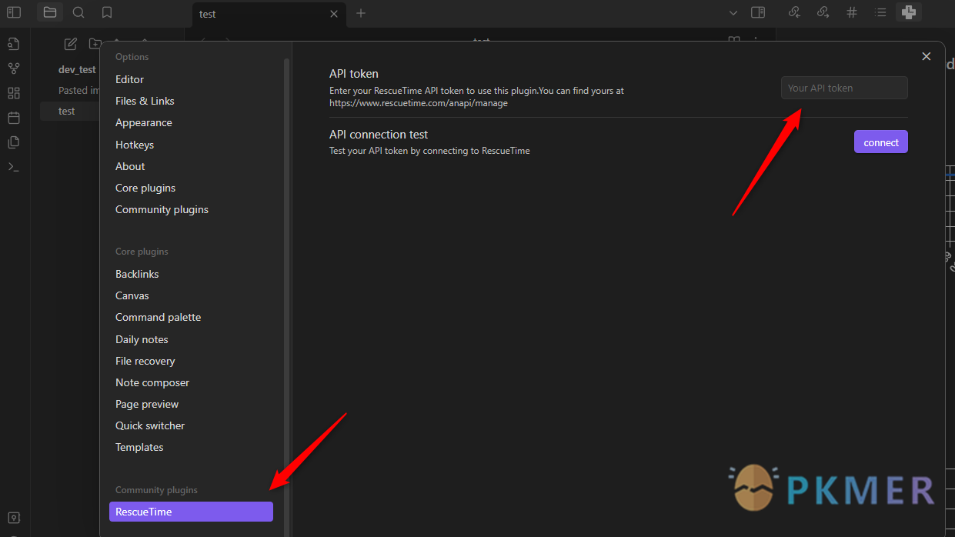Open canvas icon in left ribbon
The width and height of the screenshot is (955, 537).
click(x=13, y=93)
